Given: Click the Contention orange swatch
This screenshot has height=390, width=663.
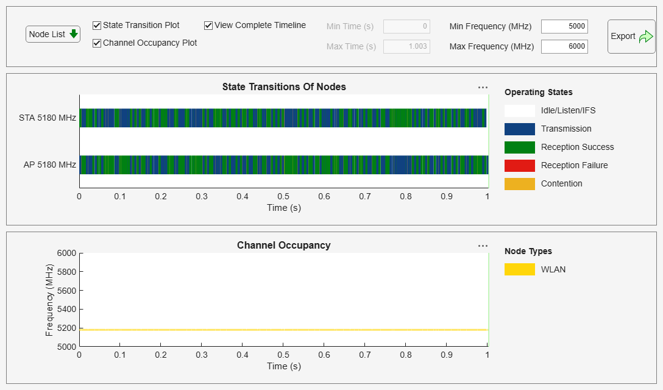Looking at the screenshot, I should (x=520, y=184).
